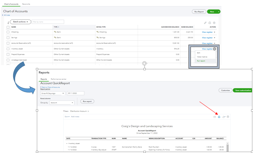The height and width of the screenshot is (153, 253).
Task: Click View register for Inventory Asset
Action: point(207,49)
